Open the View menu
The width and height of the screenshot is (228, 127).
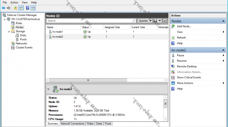click(x=25, y=3)
